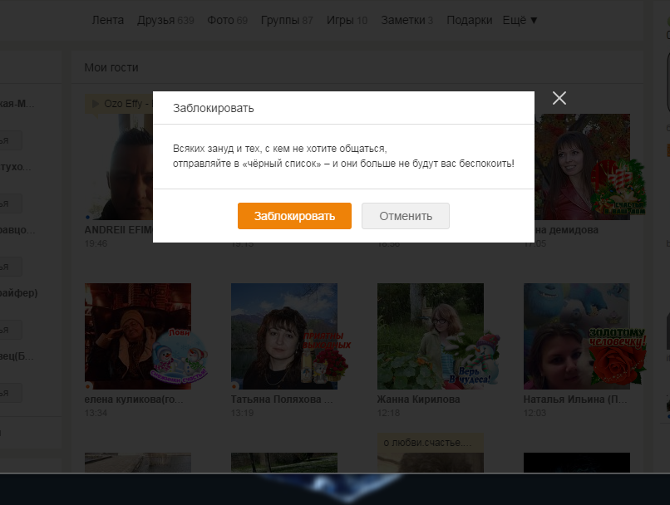Expand the Ещё dropdown menu
The height and width of the screenshot is (505, 670).
point(520,20)
